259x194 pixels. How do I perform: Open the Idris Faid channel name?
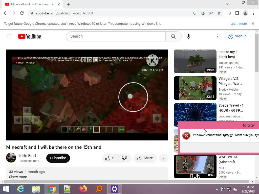27,156
